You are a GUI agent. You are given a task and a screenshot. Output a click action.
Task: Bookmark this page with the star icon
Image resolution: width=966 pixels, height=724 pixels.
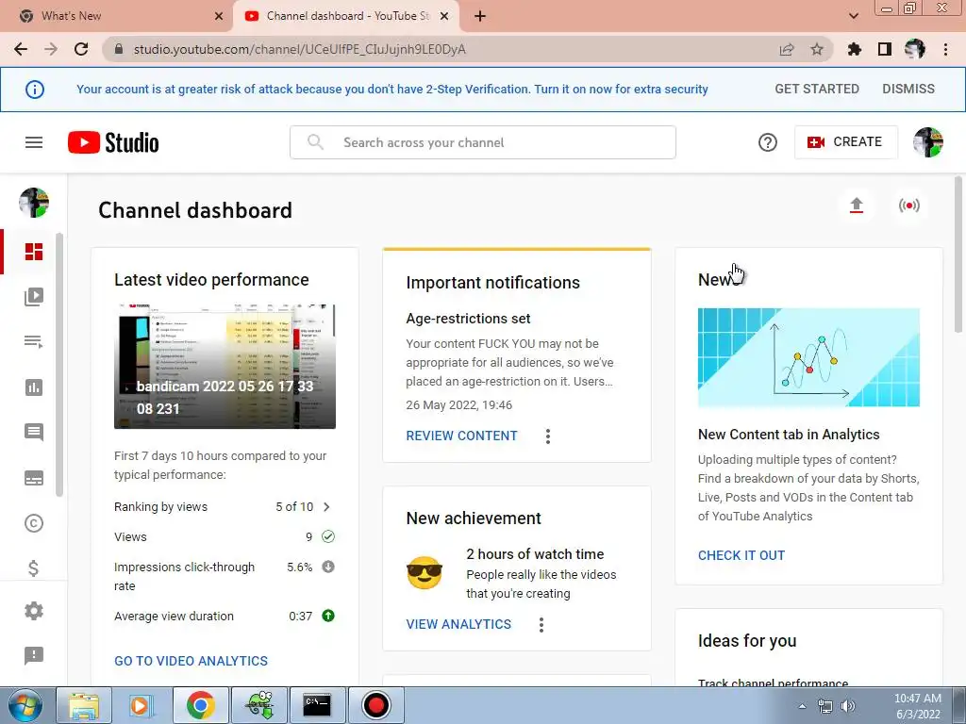(x=817, y=49)
